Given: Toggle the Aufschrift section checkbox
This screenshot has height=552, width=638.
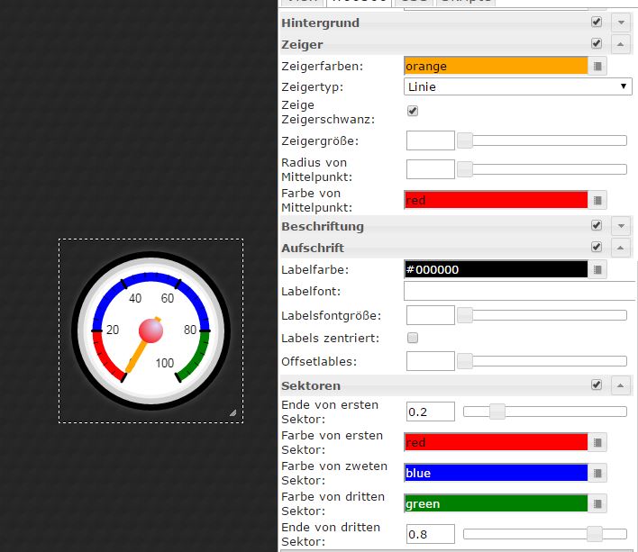Looking at the screenshot, I should (x=597, y=247).
